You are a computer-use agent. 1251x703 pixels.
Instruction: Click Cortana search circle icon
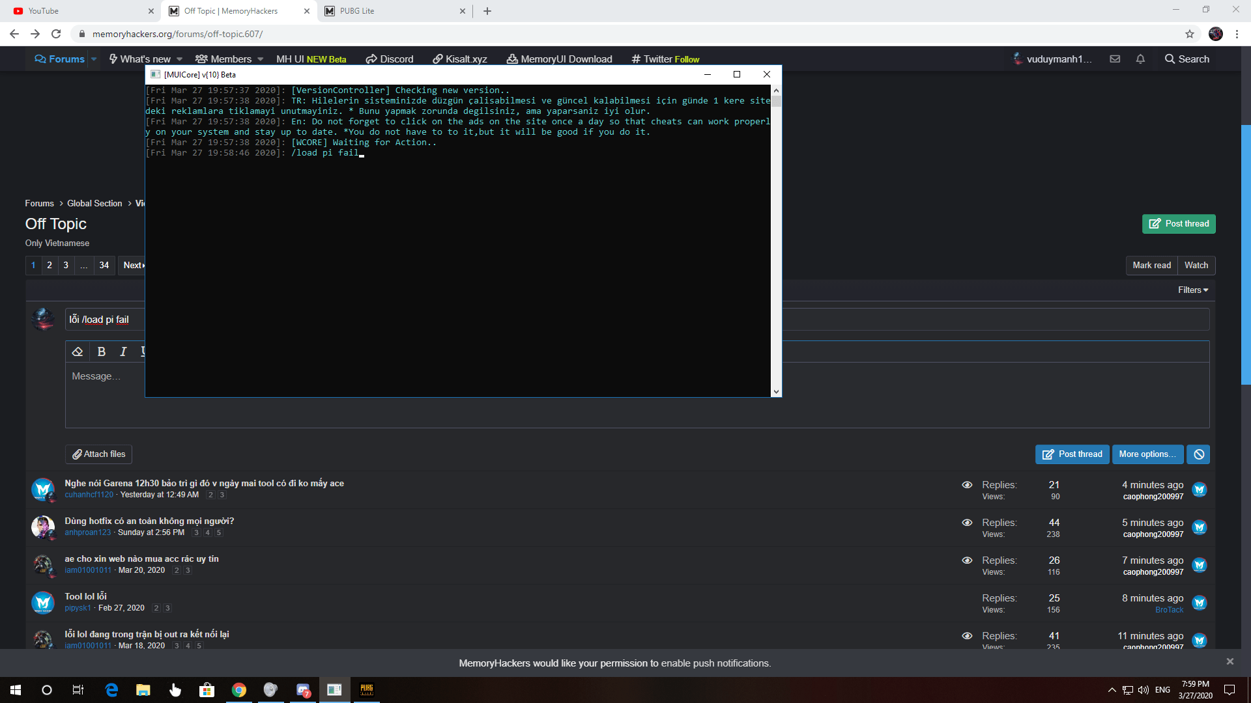tap(47, 690)
